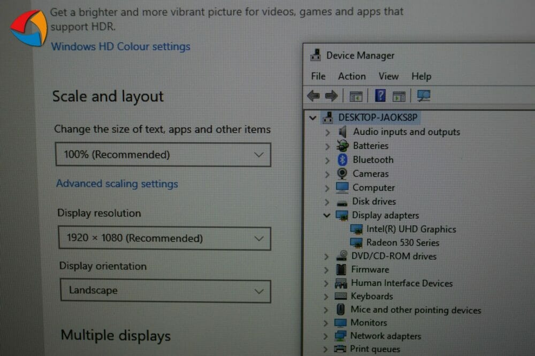The image size is (535, 356).
Task: Select the Monitors icon in the tree
Action: [340, 323]
